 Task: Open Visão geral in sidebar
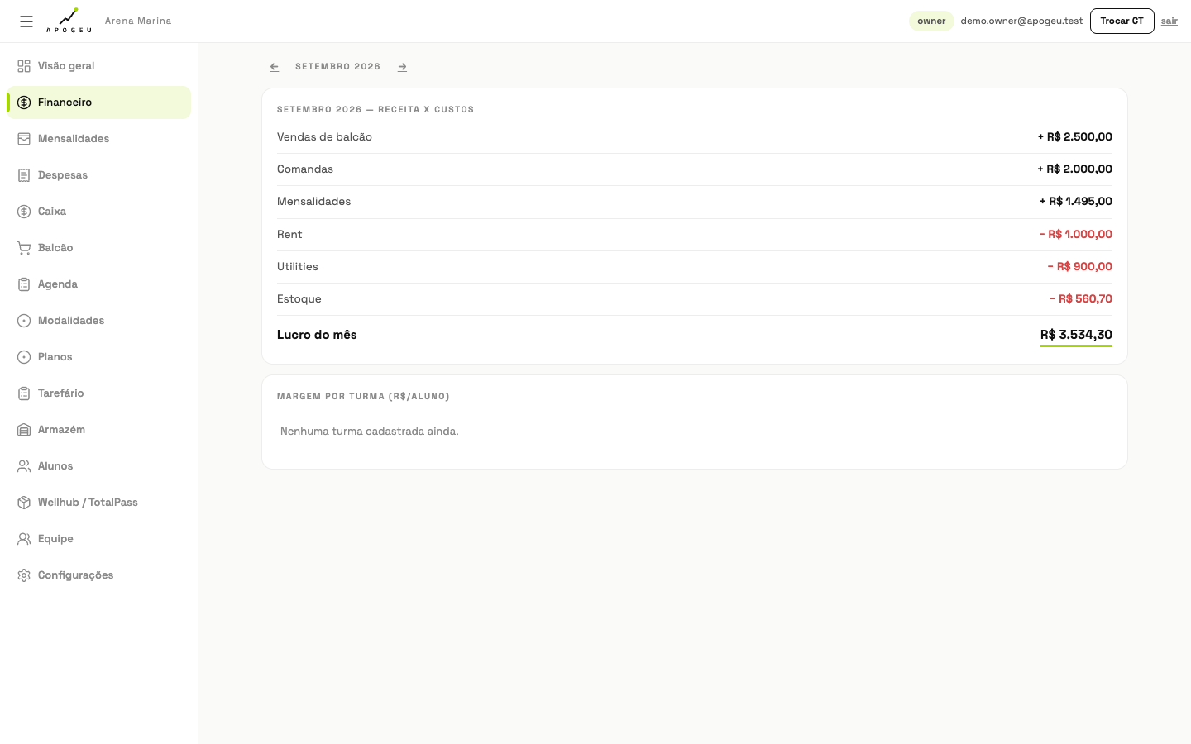coord(98,66)
